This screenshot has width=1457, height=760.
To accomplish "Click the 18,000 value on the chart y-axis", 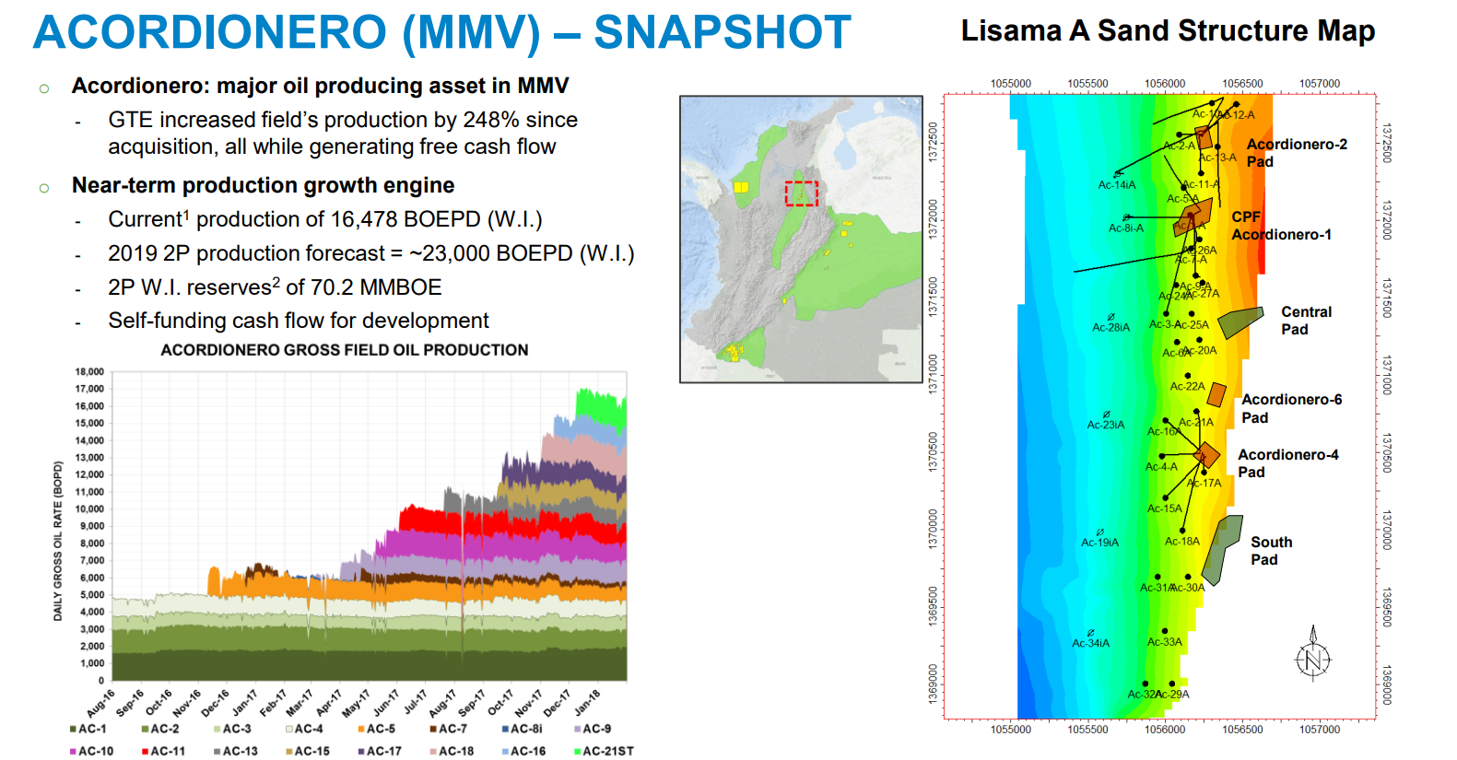I will click(89, 372).
